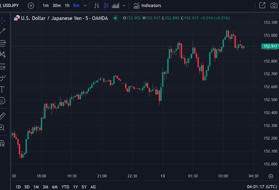Expand the time interval dropdown arrow
Viewport: 279px width, 190px height.
pyautogui.click(x=85, y=5)
